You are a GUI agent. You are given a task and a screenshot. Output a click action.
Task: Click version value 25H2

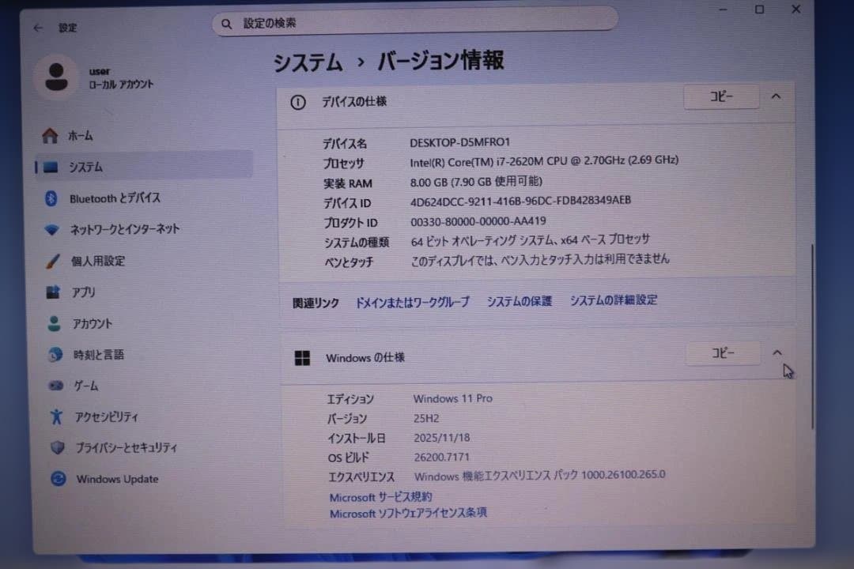pyautogui.click(x=426, y=418)
